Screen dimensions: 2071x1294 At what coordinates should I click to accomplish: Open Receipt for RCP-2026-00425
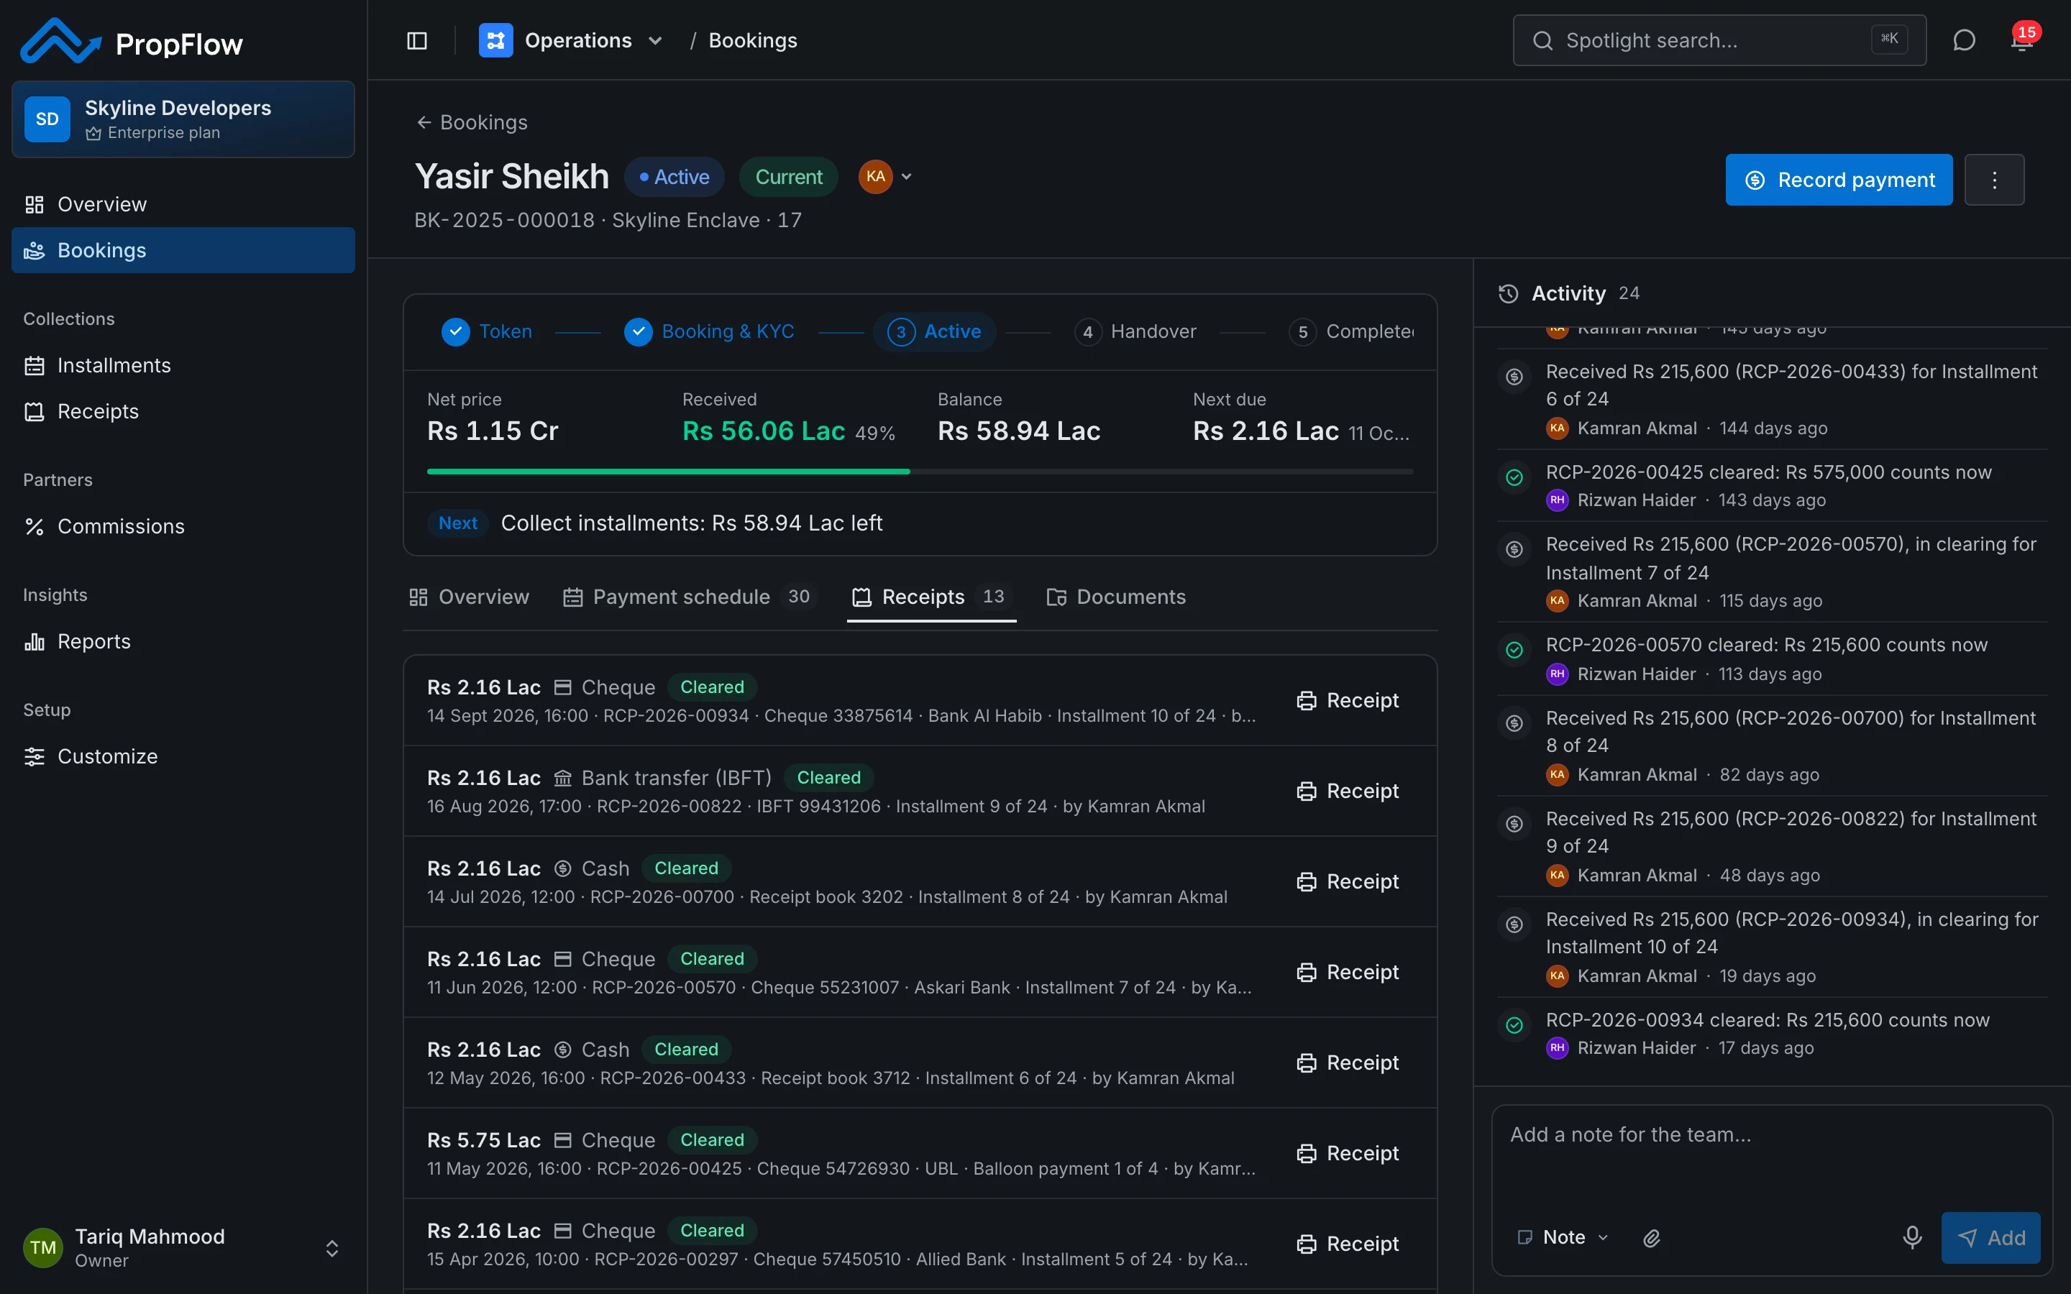point(1347,1154)
